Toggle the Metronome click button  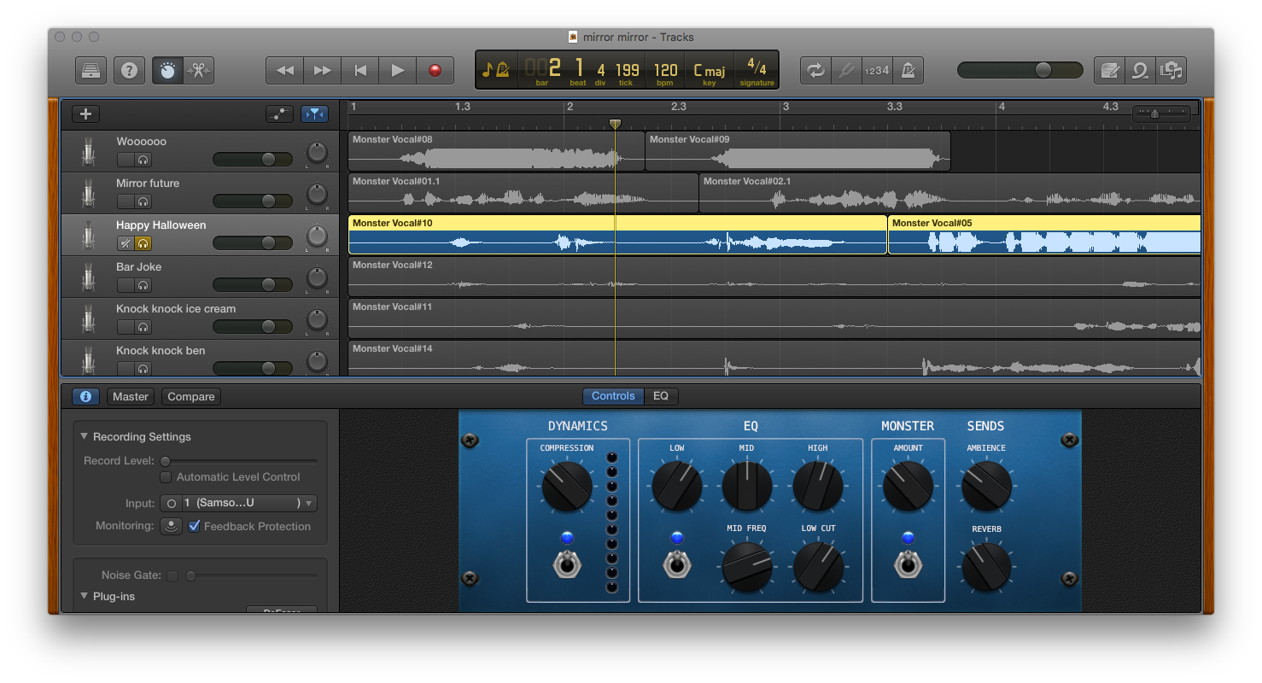coord(908,70)
